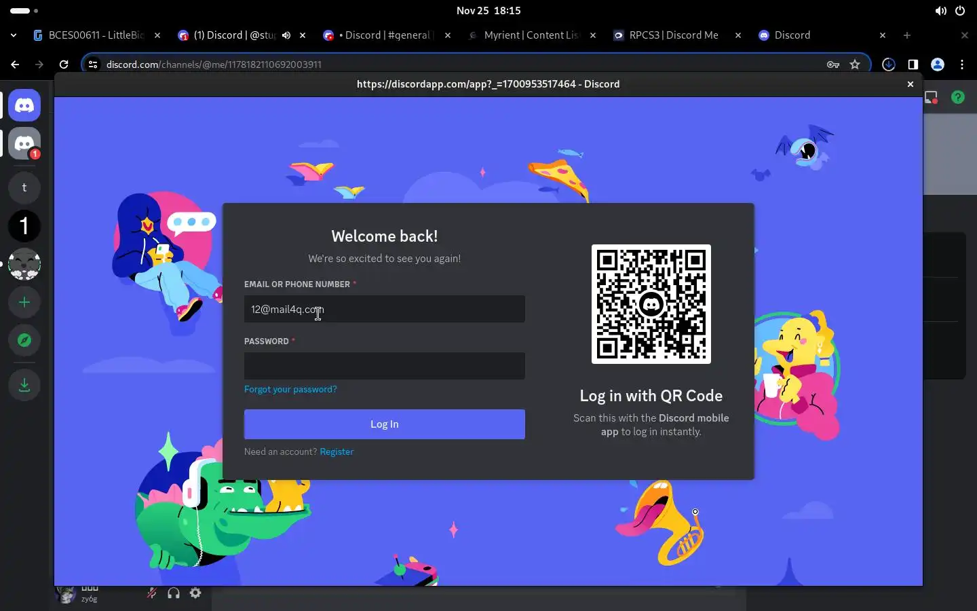Switch to the '(1) Discord | @stu' tab
This screenshot has height=611, width=977.
[x=234, y=35]
